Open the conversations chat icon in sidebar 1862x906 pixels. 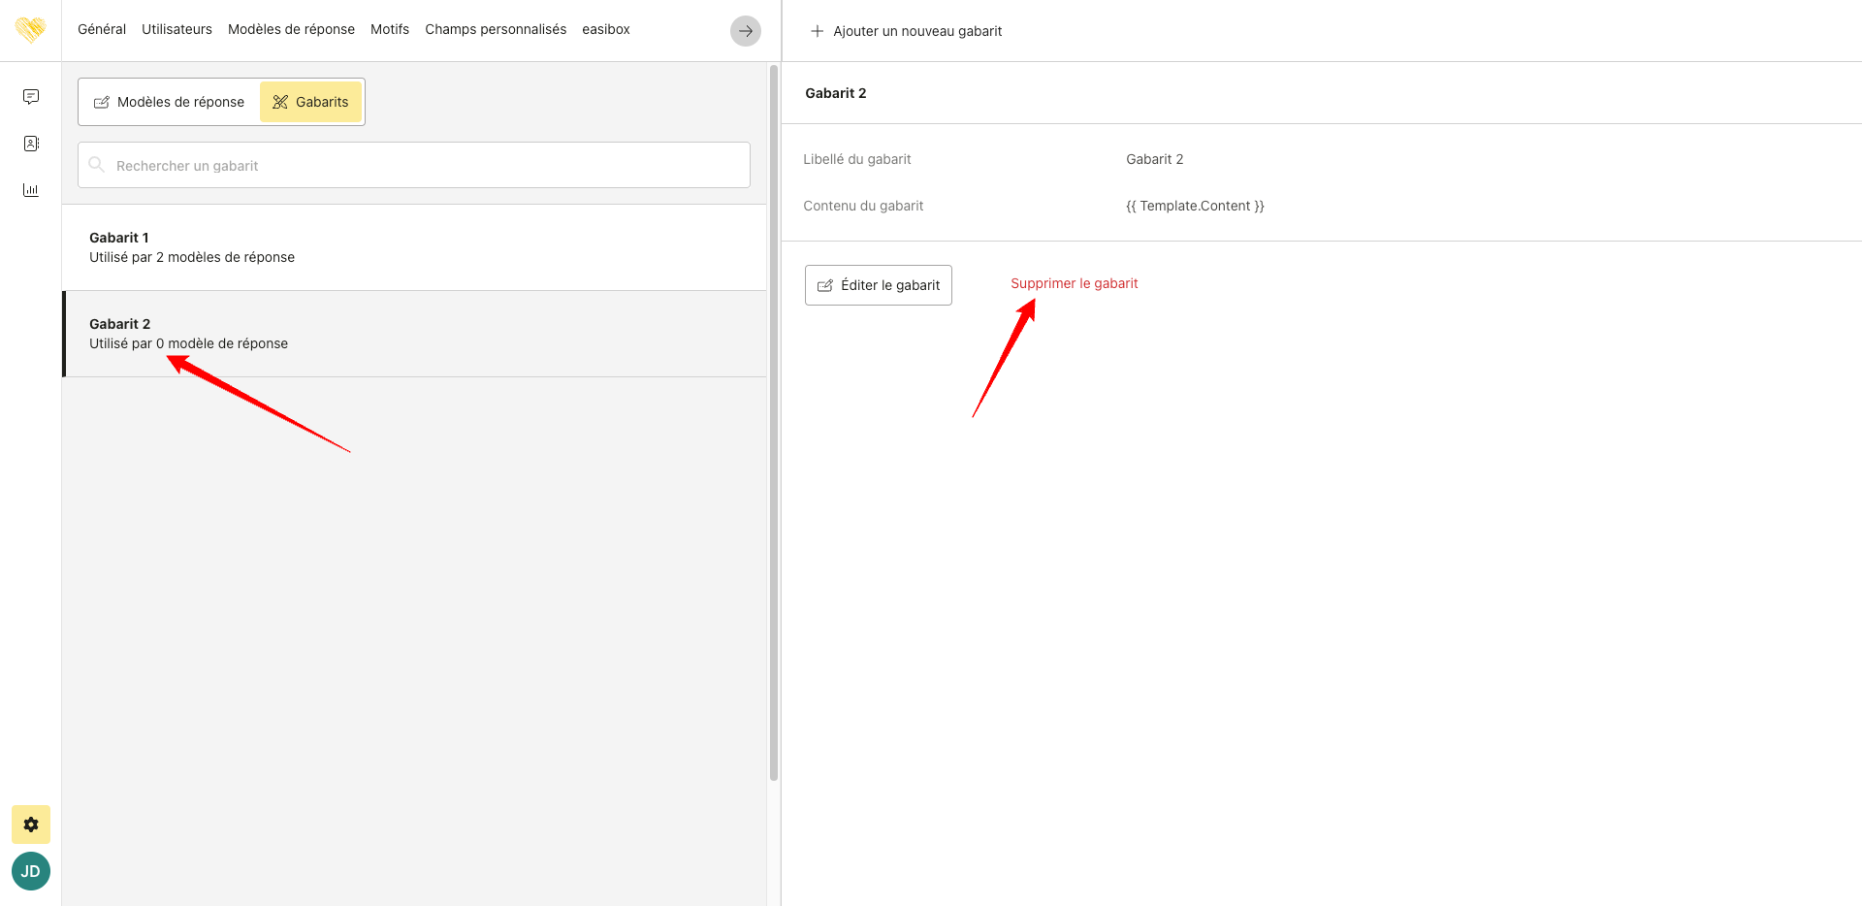click(31, 97)
